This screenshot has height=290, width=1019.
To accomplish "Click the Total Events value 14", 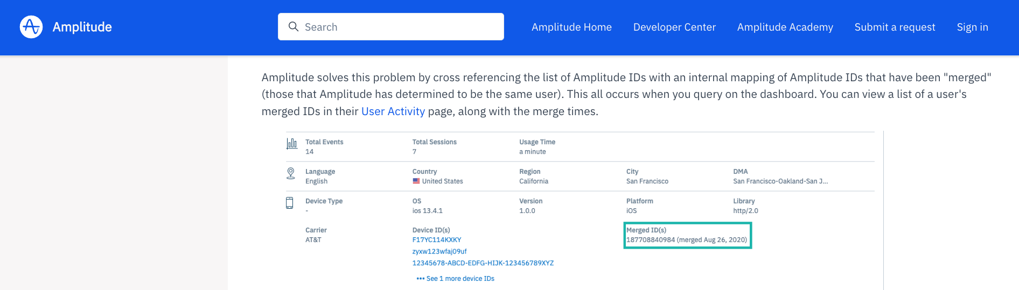I will [x=310, y=152].
